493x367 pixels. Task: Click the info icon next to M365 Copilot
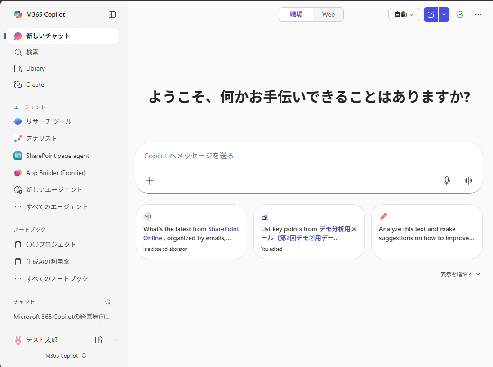[x=84, y=355]
